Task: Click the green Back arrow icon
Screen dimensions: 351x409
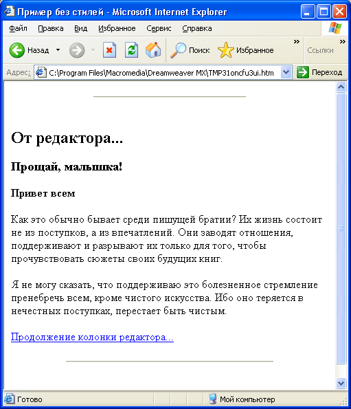Action: tap(17, 50)
